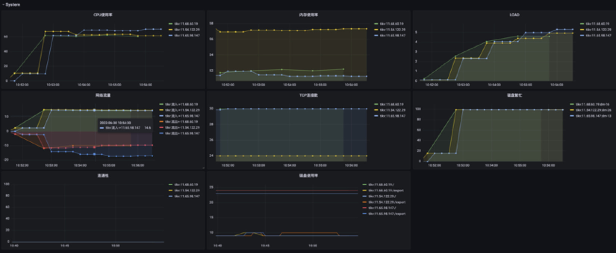The width and height of the screenshot is (616, 253).
Task: Click red color icon for 流出 11.54.122.29 in 网络流量 legend
Action: click(x=161, y=128)
